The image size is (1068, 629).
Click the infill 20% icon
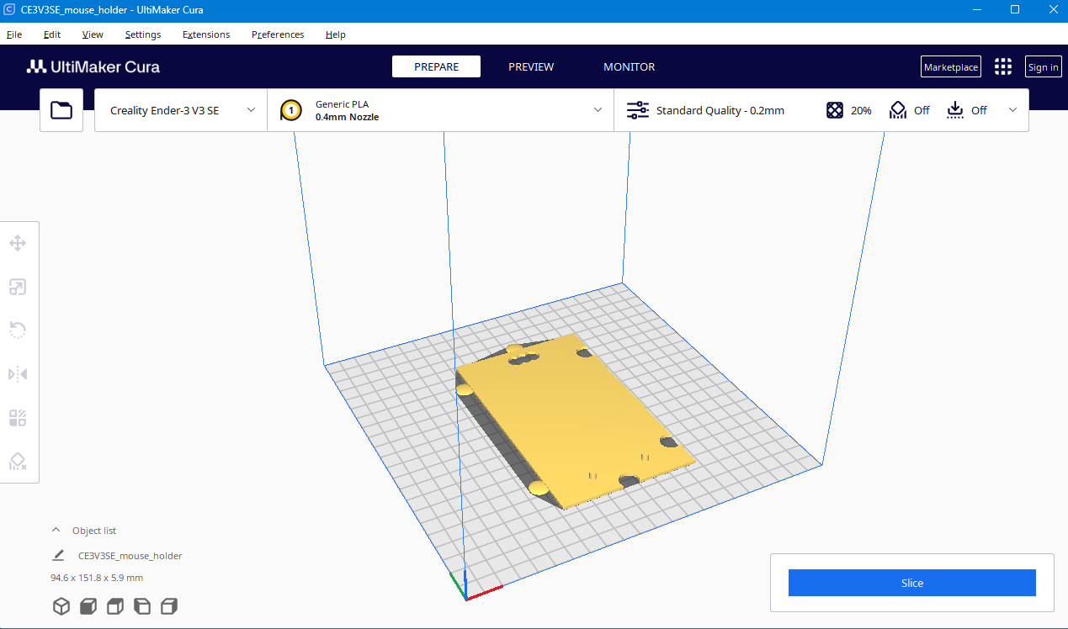(835, 110)
